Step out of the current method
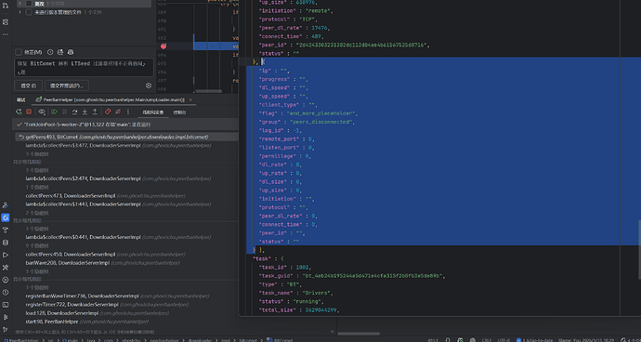 [x=95, y=112]
